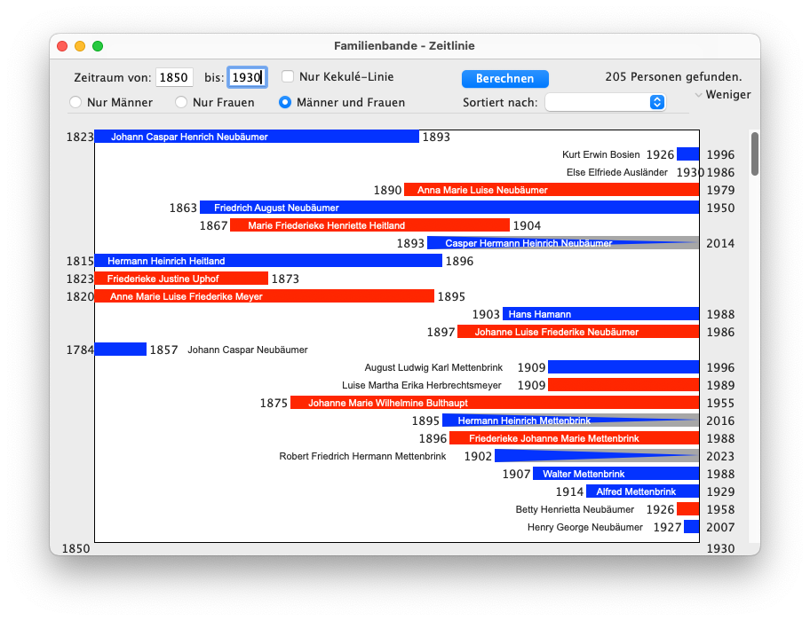Viewport: 810px width, 621px height.
Task: Click the green zoom window button
Action: pyautogui.click(x=98, y=46)
